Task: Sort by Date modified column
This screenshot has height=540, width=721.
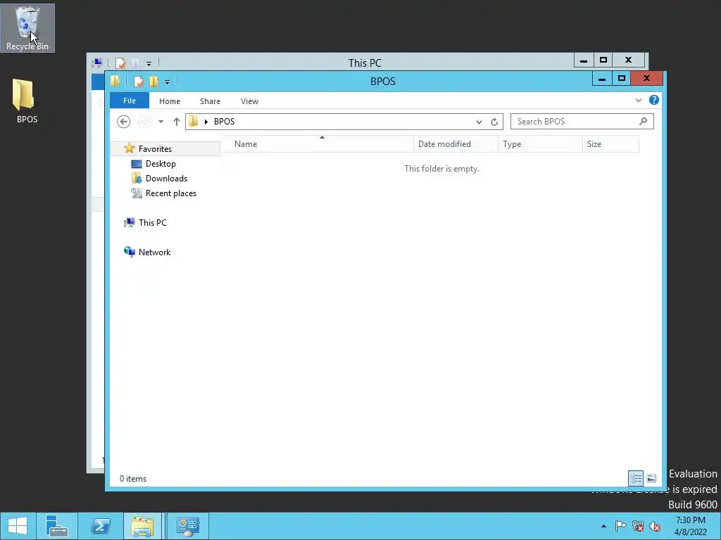Action: (456, 144)
